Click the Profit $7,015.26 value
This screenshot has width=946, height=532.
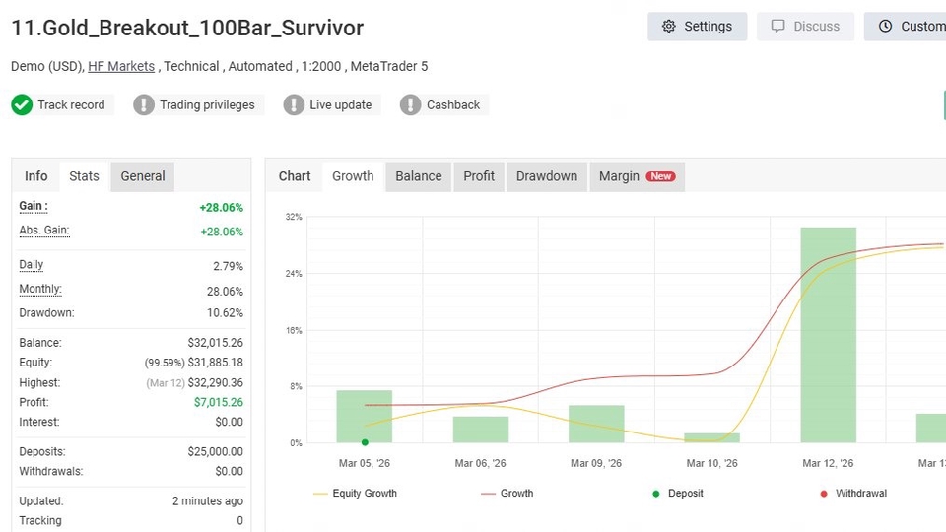pyautogui.click(x=219, y=402)
